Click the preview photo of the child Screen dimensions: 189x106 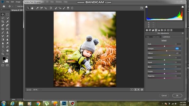tap(85, 49)
